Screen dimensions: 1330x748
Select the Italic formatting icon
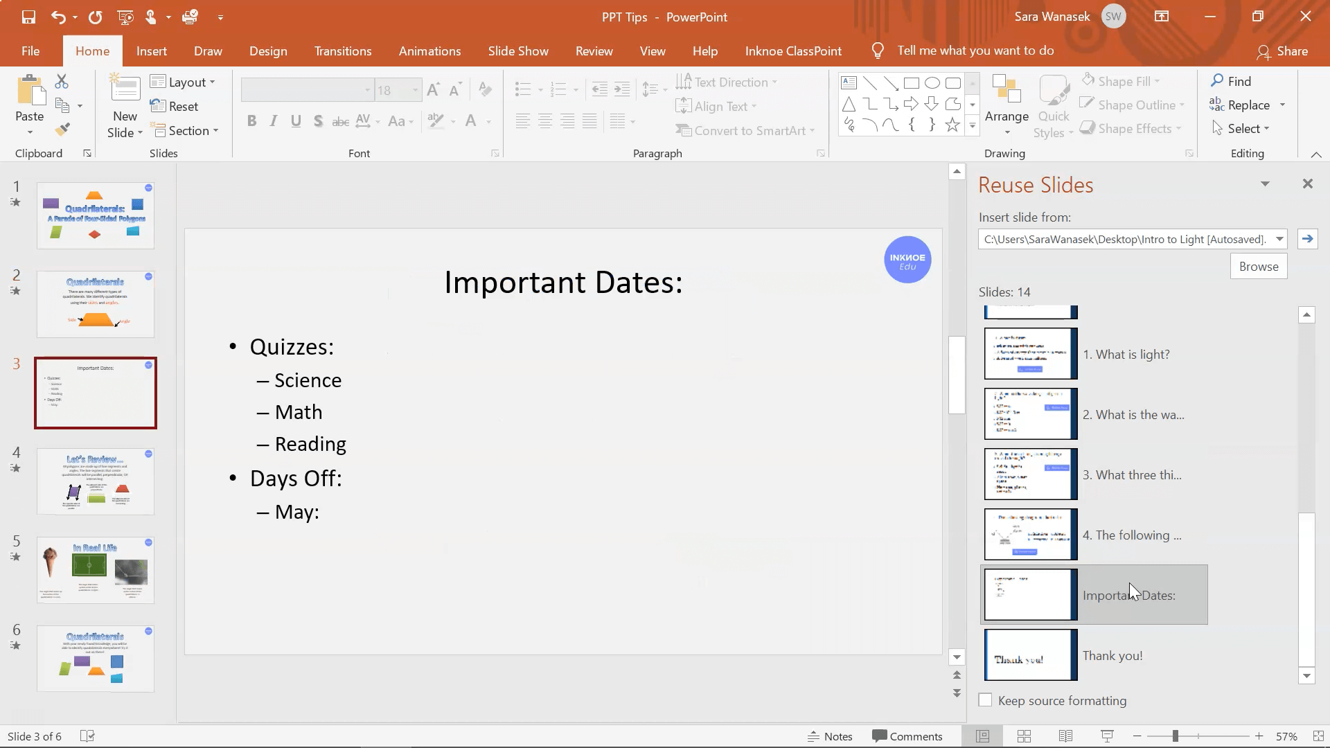pyautogui.click(x=273, y=120)
